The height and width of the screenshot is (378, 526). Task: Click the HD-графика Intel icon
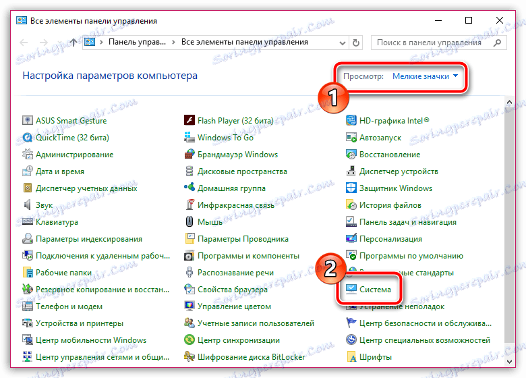pyautogui.click(x=351, y=121)
